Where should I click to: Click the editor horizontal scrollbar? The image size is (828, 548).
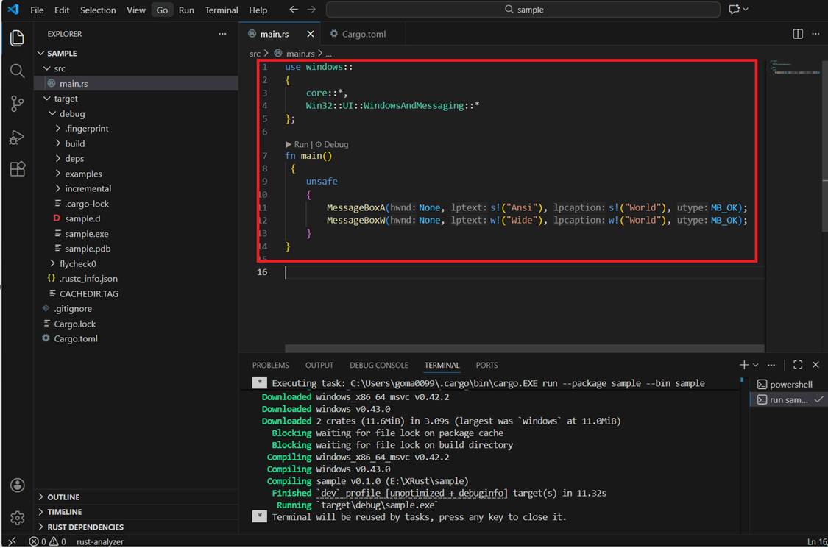click(x=524, y=349)
